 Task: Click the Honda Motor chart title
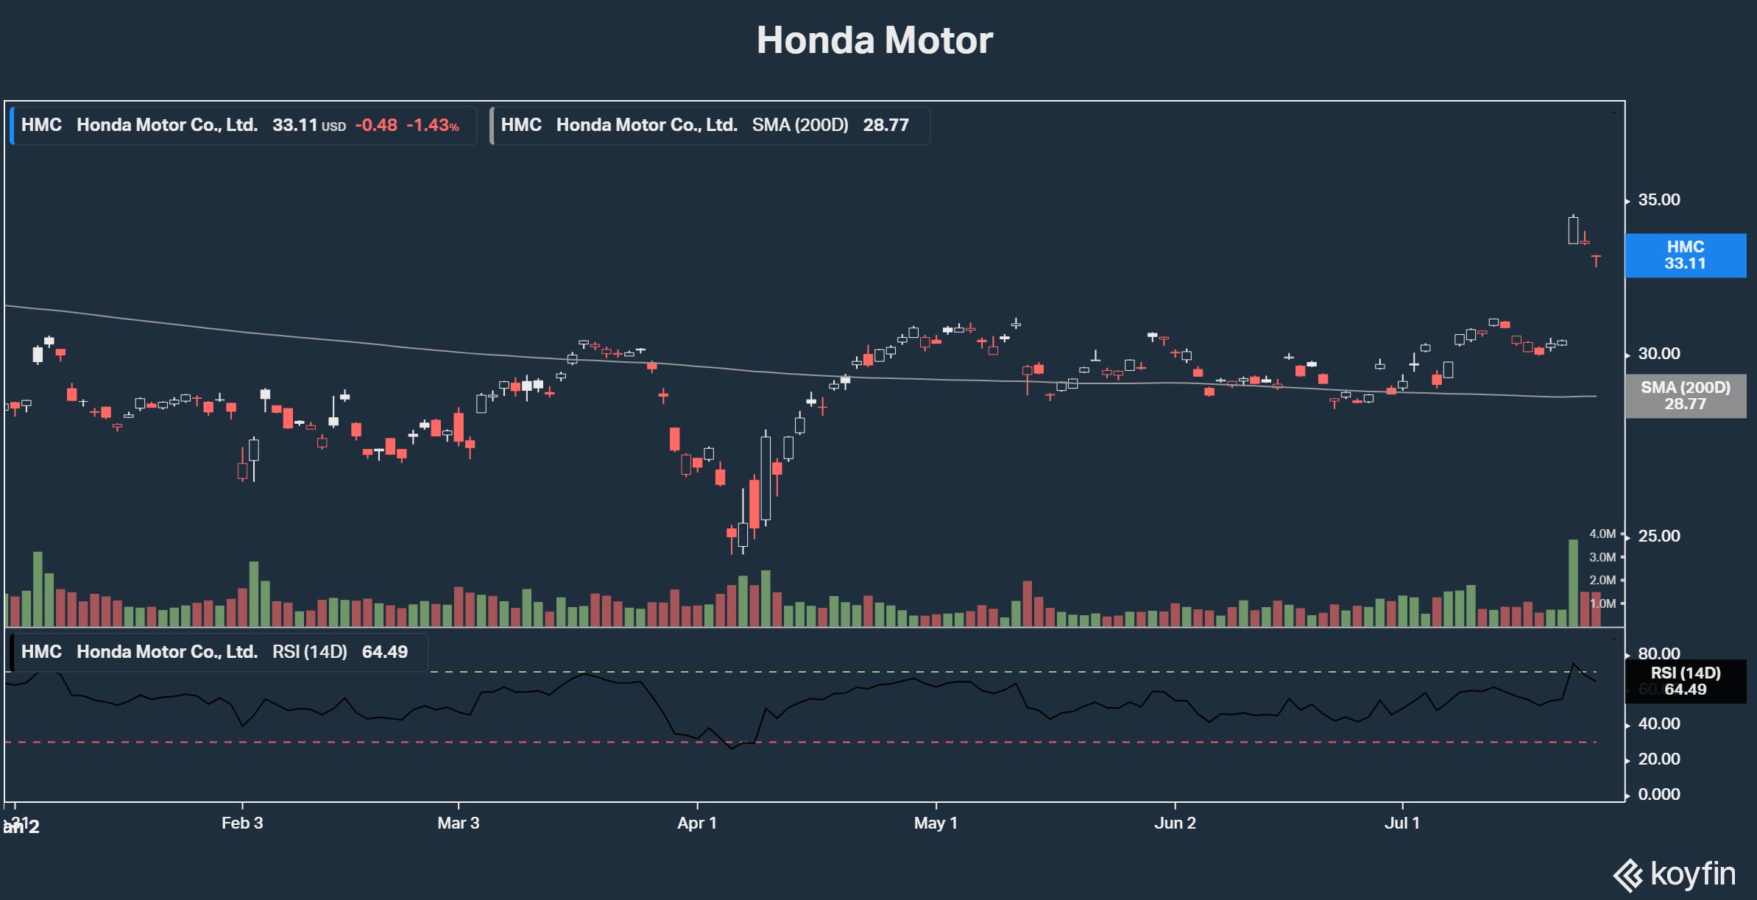point(874,40)
